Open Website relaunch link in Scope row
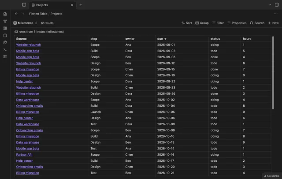The image size is (282, 179). pos(28,45)
